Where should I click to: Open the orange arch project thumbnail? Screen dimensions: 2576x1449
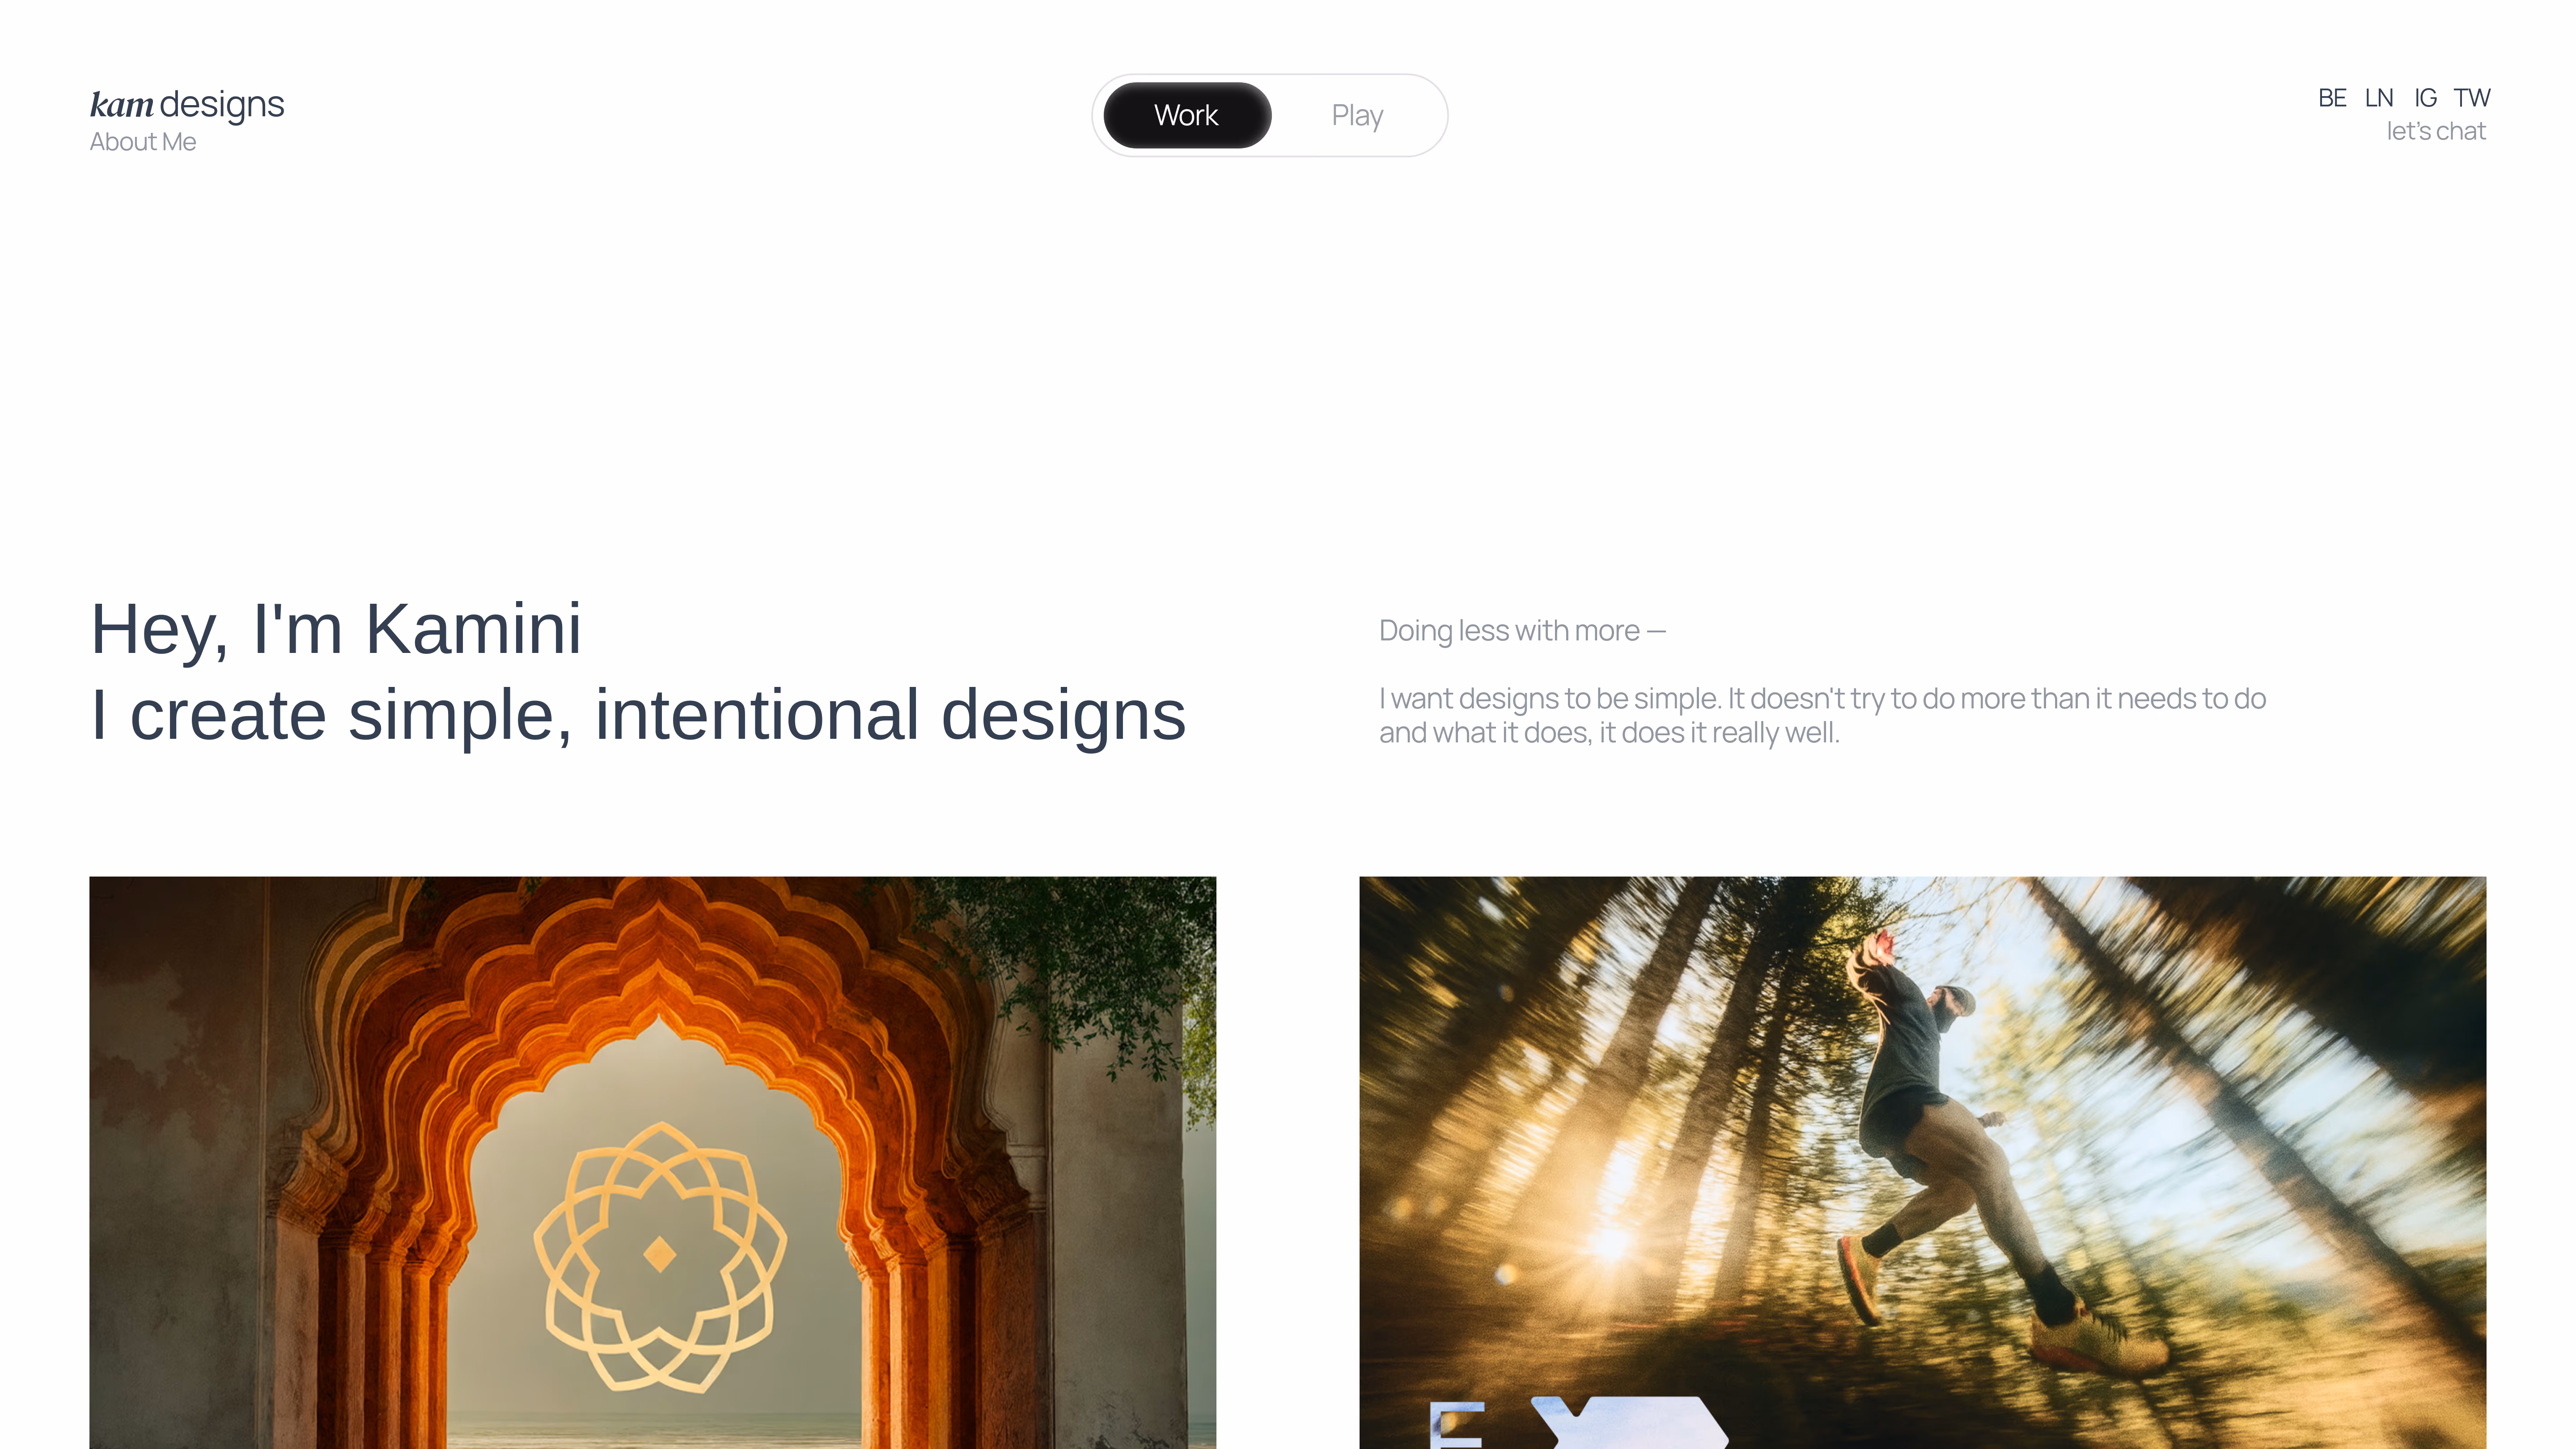coord(653,1162)
